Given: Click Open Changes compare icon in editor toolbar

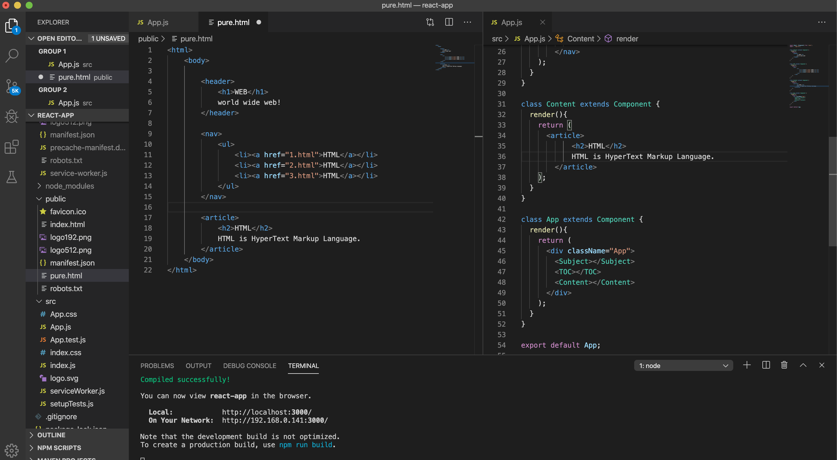Looking at the screenshot, I should pyautogui.click(x=430, y=22).
